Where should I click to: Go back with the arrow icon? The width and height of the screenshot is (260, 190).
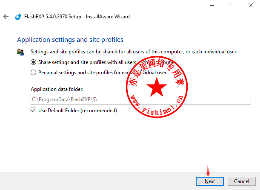click(6, 17)
